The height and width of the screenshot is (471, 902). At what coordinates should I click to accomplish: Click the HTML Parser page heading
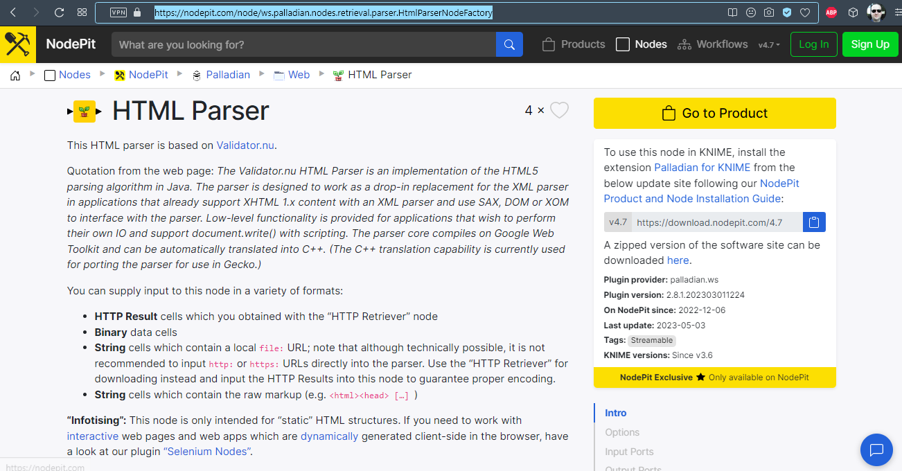(x=191, y=111)
